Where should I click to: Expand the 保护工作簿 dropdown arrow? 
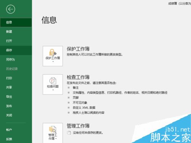pos(53,61)
